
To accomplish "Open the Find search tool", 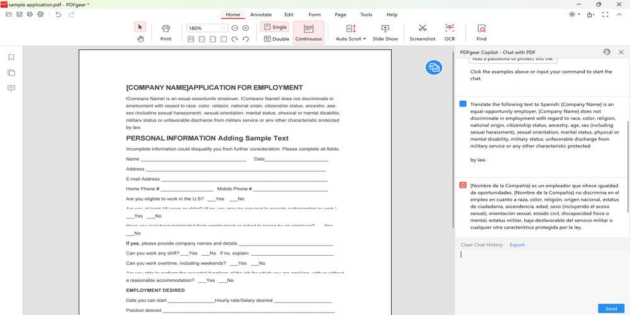I will click(x=481, y=31).
